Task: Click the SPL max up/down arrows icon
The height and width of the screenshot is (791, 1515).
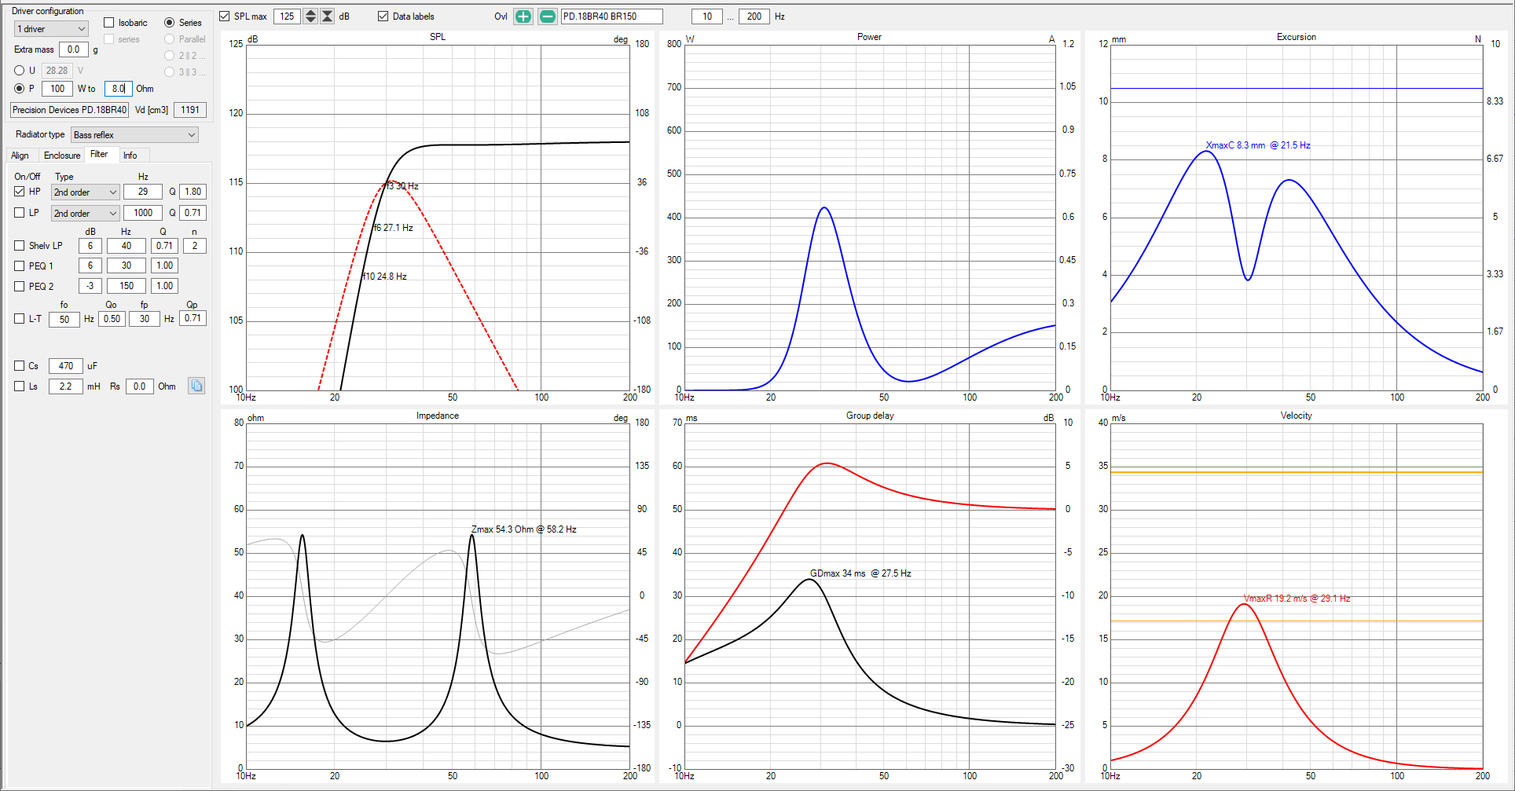Action: (310, 16)
